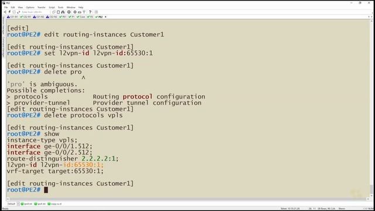375x211 pixels.
Task: Click the 'Ready' status bar text
Action: click(x=5, y=209)
